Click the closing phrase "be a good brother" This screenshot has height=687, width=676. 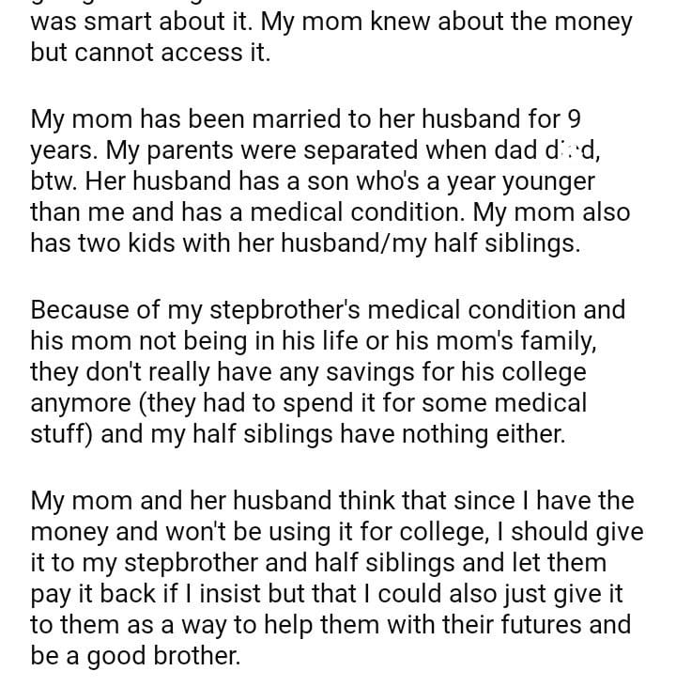(134, 657)
